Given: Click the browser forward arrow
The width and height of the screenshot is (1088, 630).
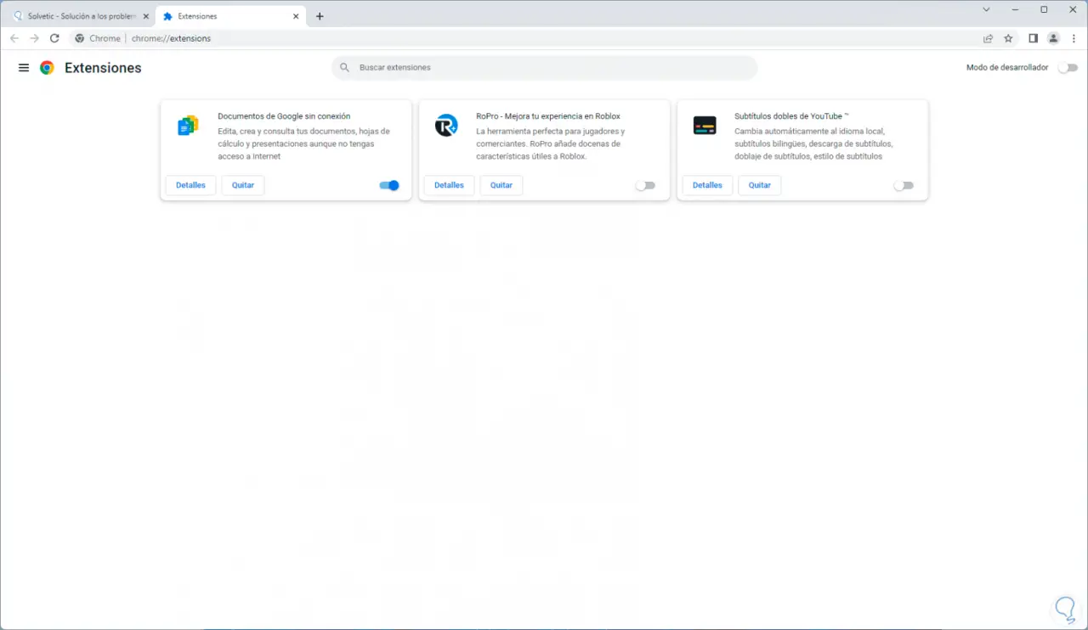Looking at the screenshot, I should (35, 38).
